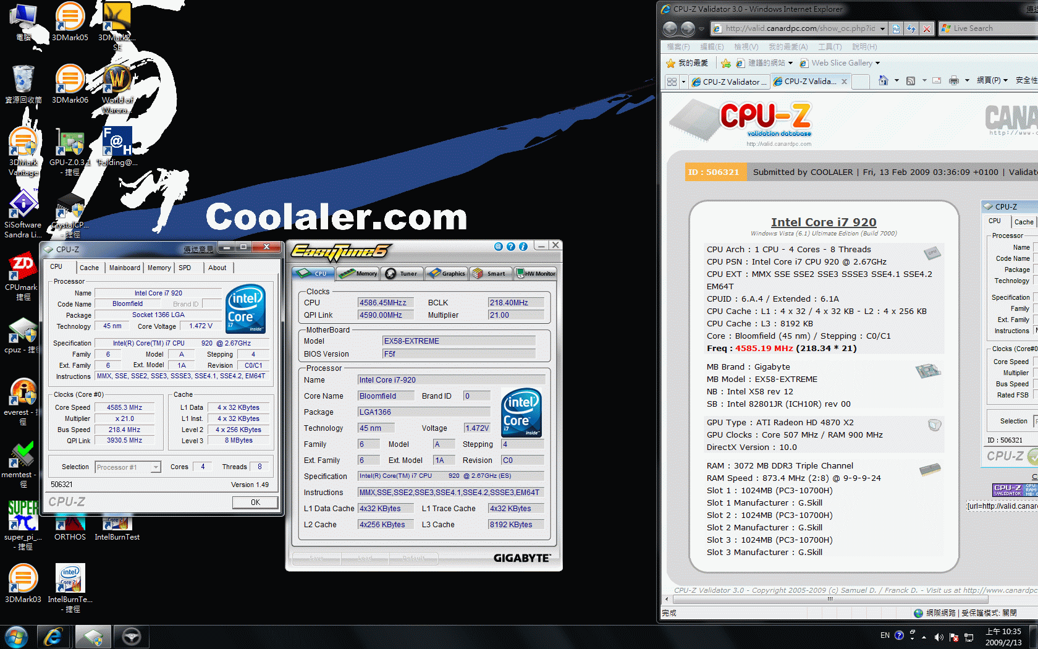Launch the Folding@Home shortcut
The height and width of the screenshot is (649, 1038).
pyautogui.click(x=117, y=146)
